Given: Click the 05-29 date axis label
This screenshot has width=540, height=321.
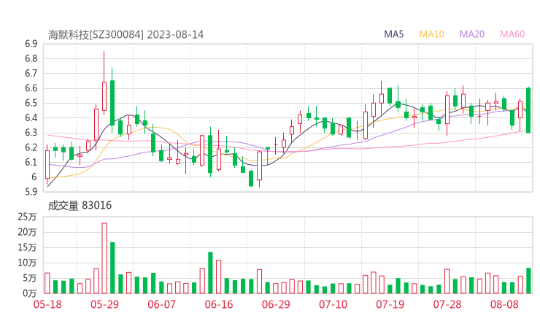Looking at the screenshot, I should 104,304.
